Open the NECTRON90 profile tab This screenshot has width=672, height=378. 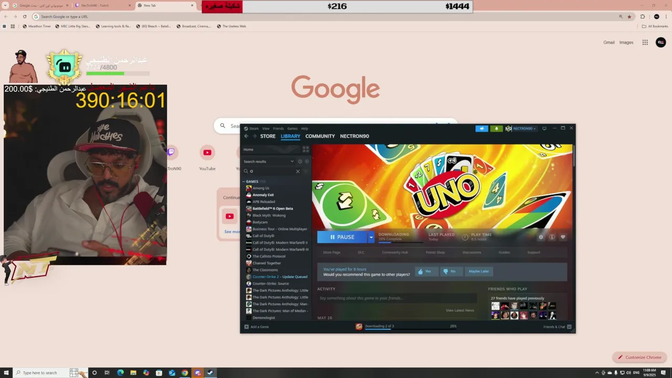pyautogui.click(x=354, y=136)
